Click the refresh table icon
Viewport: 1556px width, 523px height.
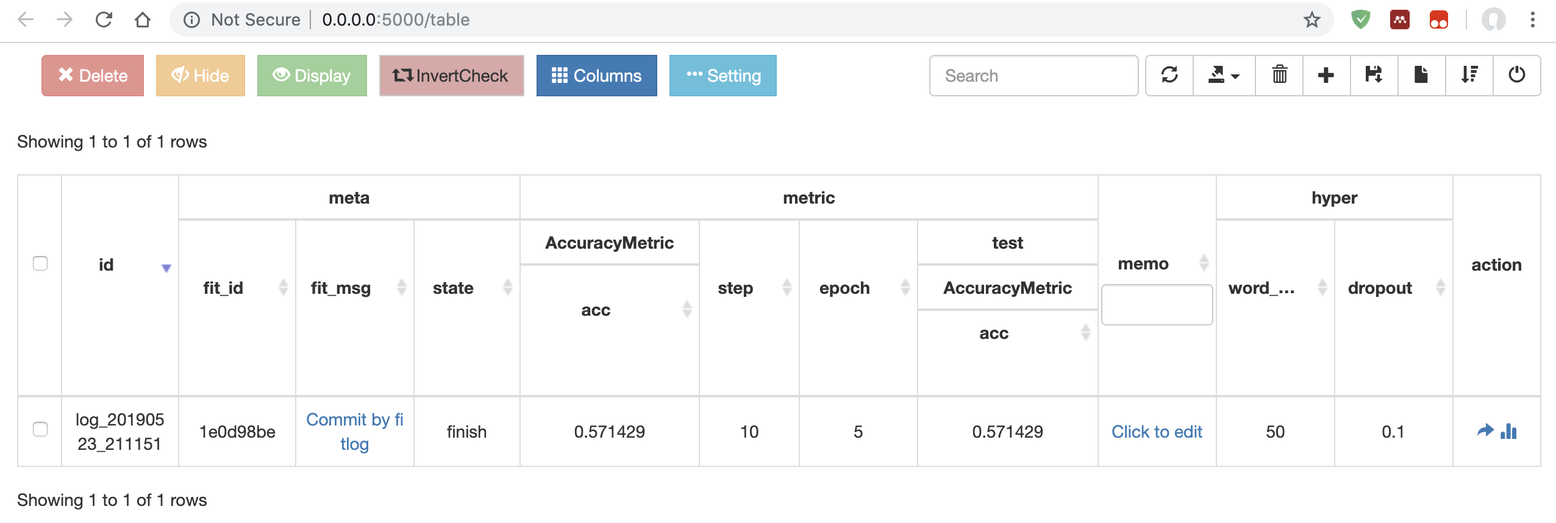pyautogui.click(x=1169, y=75)
